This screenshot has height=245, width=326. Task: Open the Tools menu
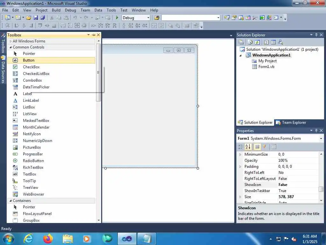(111, 10)
